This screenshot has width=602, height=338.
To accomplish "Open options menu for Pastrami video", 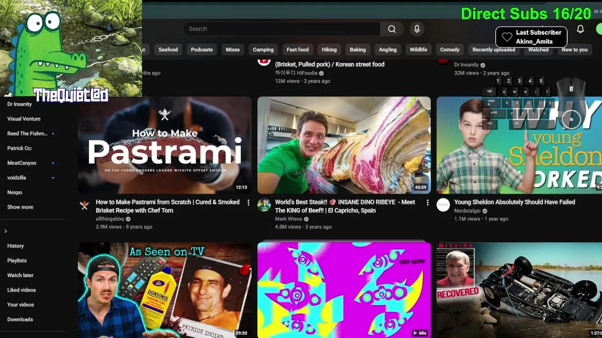I will pos(248,202).
